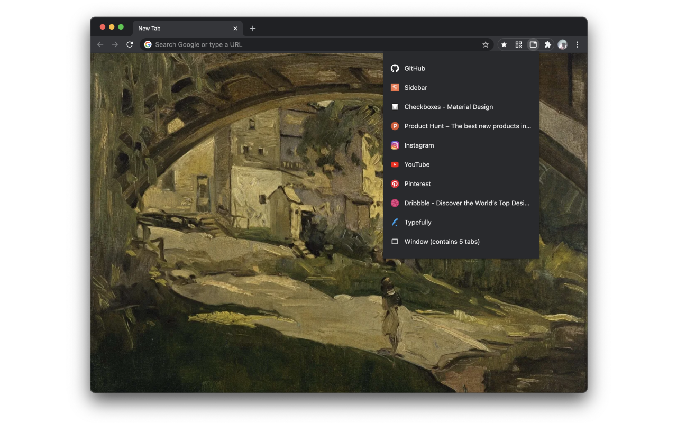Click the Pinterest favicon
The height and width of the screenshot is (423, 677).
point(395,184)
